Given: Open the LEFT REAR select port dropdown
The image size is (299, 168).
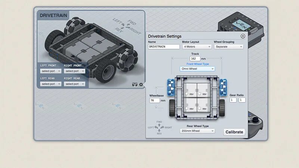Looking at the screenshot, I should click(x=51, y=84).
